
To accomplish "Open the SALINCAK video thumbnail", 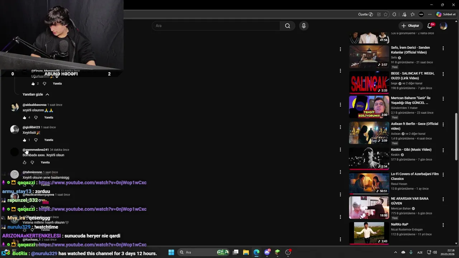I will tap(369, 82).
